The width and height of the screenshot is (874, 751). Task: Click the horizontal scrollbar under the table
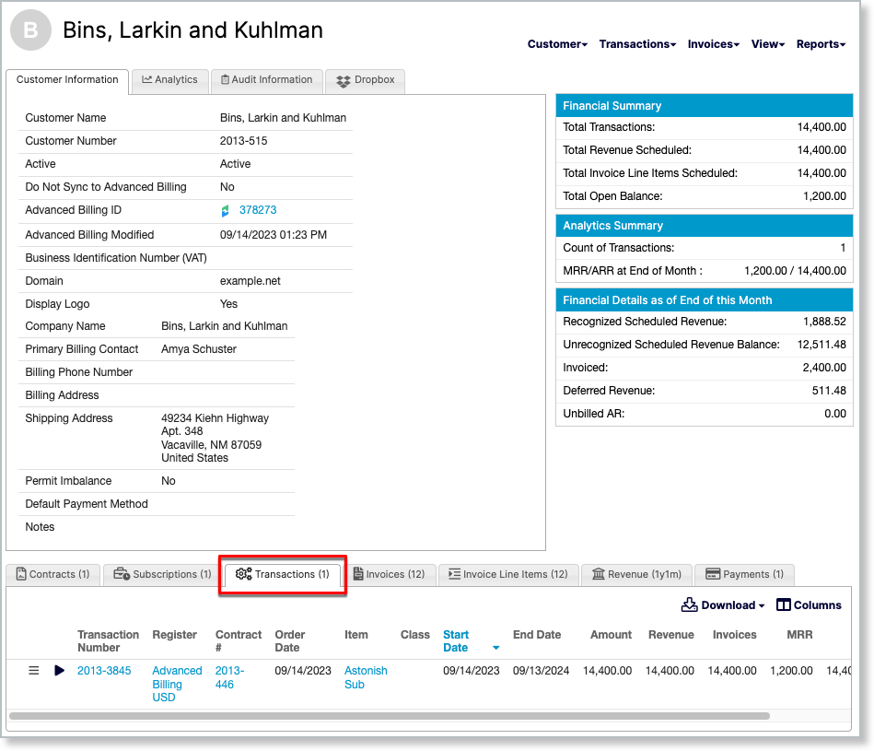(x=389, y=715)
